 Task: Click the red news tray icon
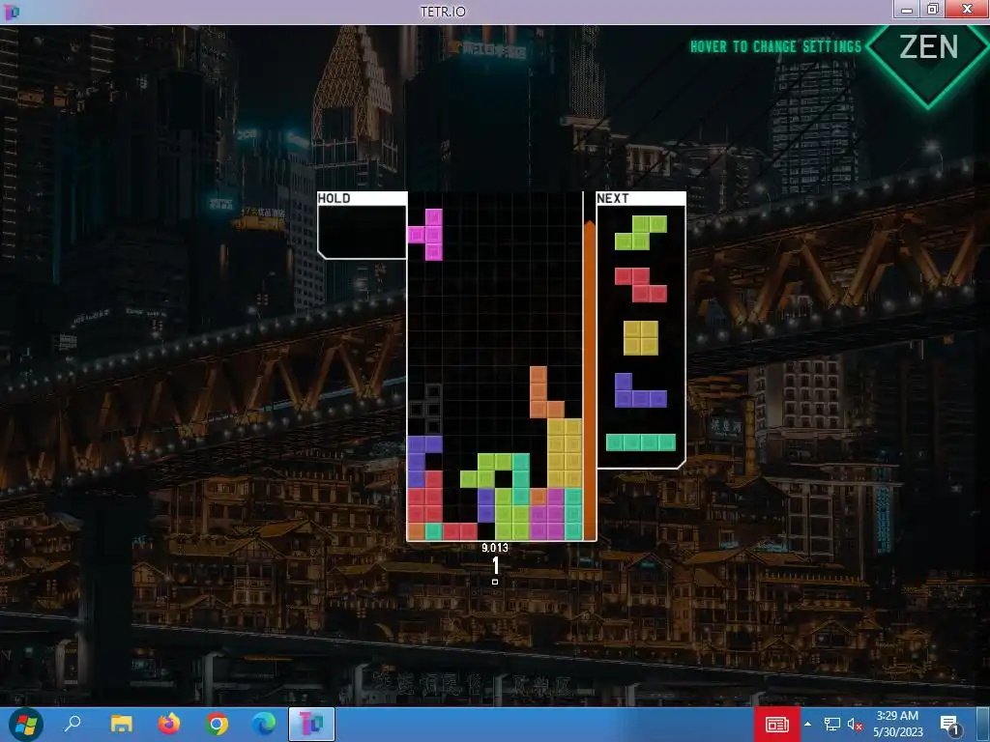(776, 725)
